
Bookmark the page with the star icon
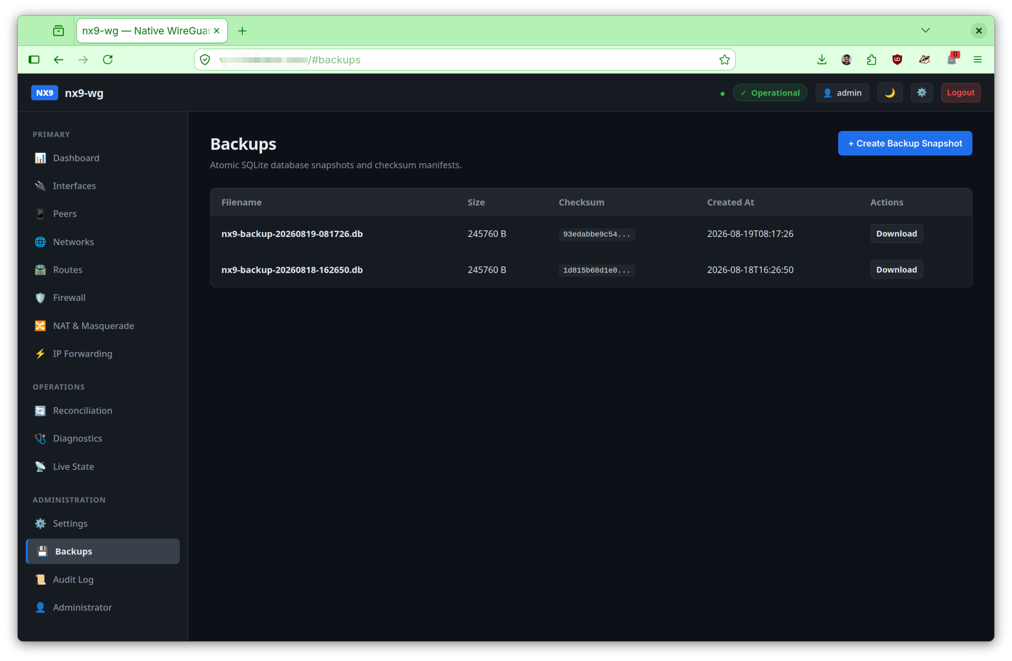[x=724, y=59]
